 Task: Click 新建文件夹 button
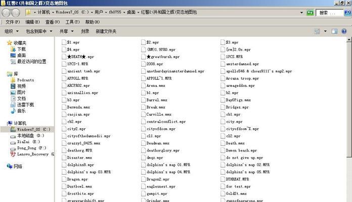tap(106, 31)
